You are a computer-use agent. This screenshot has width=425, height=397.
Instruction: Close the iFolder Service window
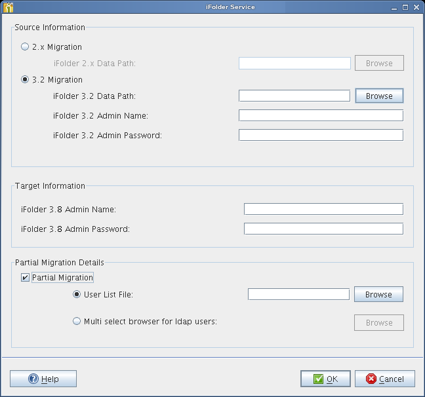coord(416,7)
